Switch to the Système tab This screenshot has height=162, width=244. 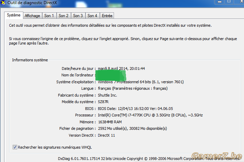[x=14, y=15]
